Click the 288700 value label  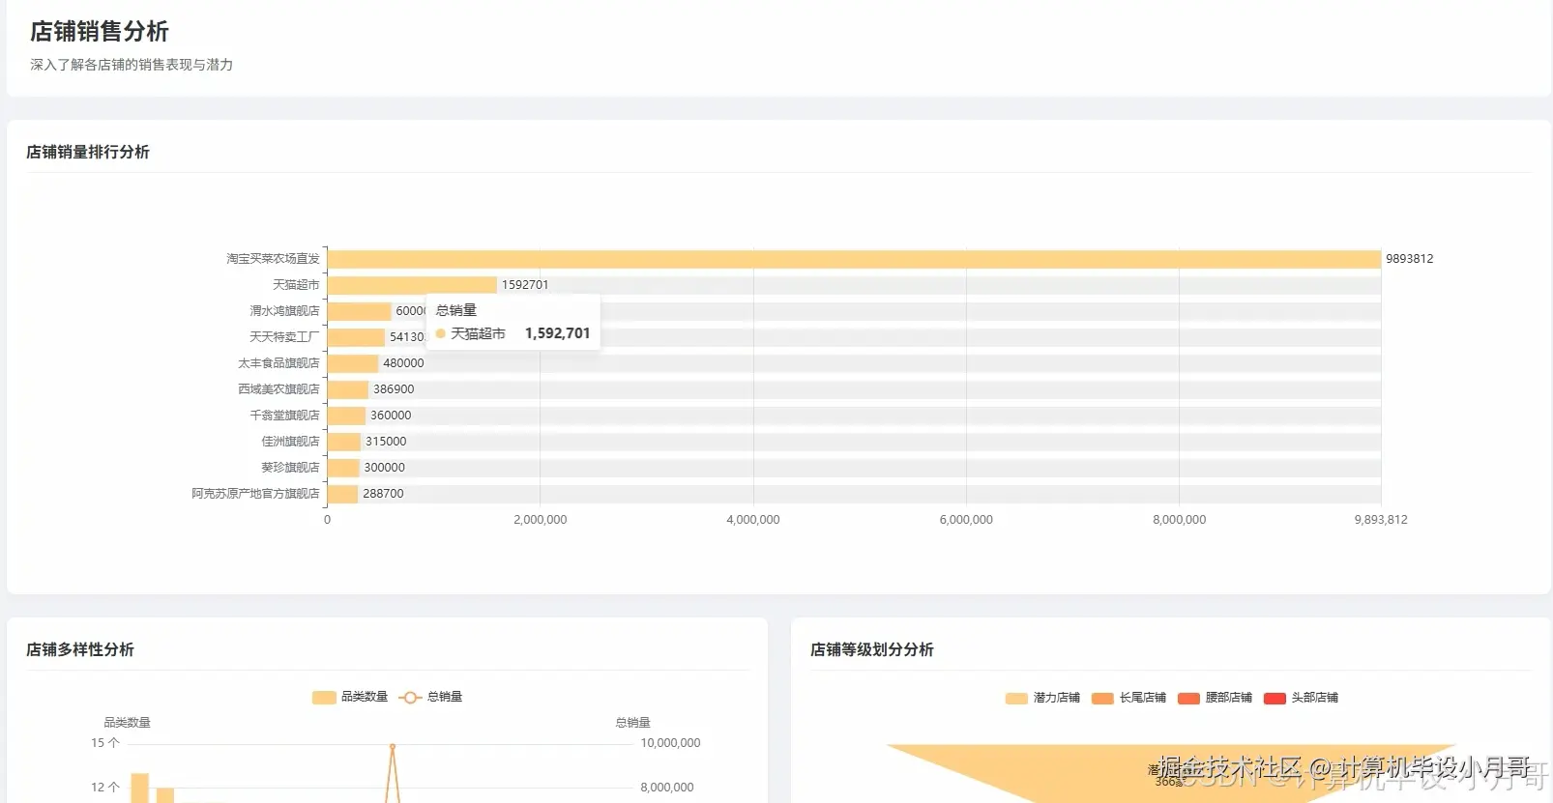pos(383,494)
